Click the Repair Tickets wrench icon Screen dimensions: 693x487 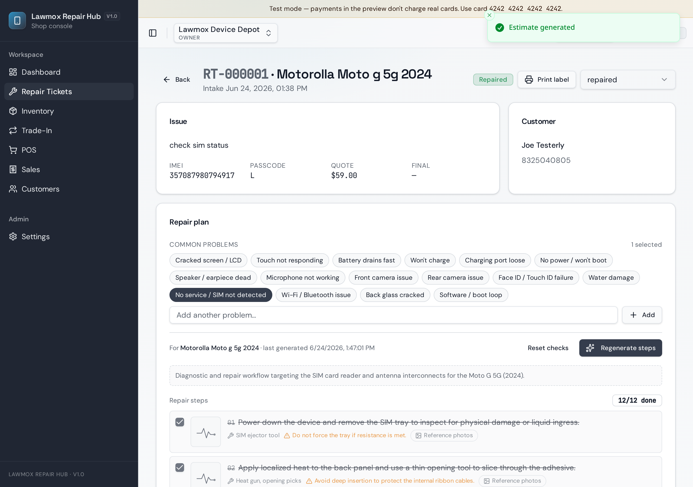coord(13,91)
